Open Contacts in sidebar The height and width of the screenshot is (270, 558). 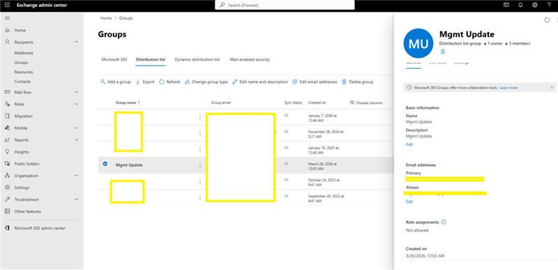point(22,81)
